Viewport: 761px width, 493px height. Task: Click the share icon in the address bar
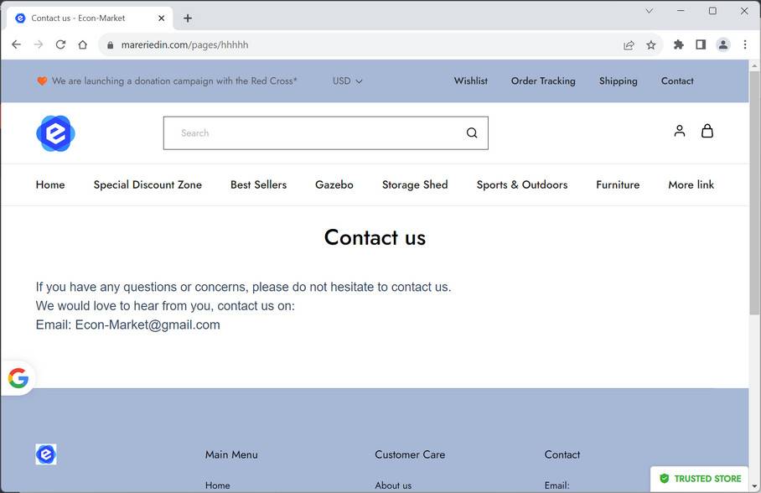point(629,44)
